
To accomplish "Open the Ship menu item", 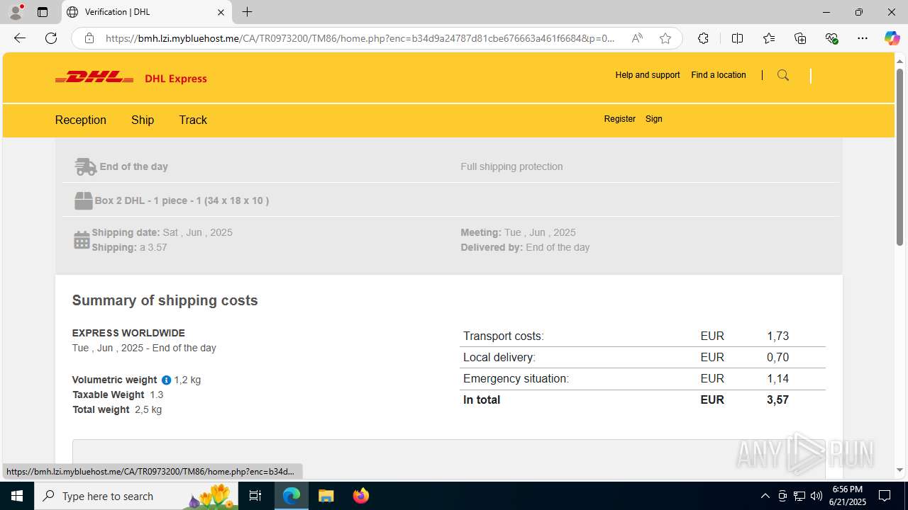I will point(143,120).
